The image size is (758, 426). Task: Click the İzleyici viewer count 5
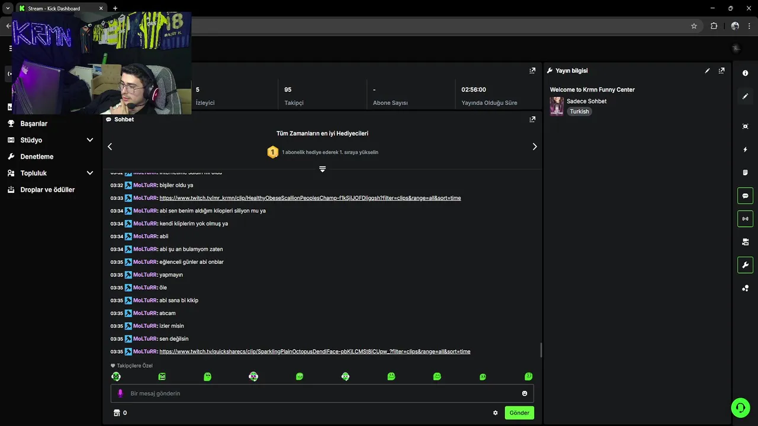click(198, 90)
